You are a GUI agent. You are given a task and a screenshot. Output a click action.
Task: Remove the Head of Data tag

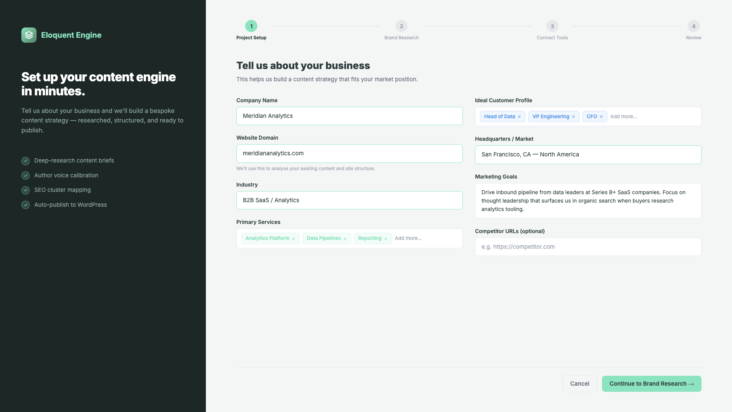pyautogui.click(x=519, y=117)
